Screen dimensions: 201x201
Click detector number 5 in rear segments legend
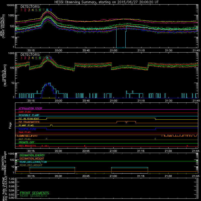[36, 58]
